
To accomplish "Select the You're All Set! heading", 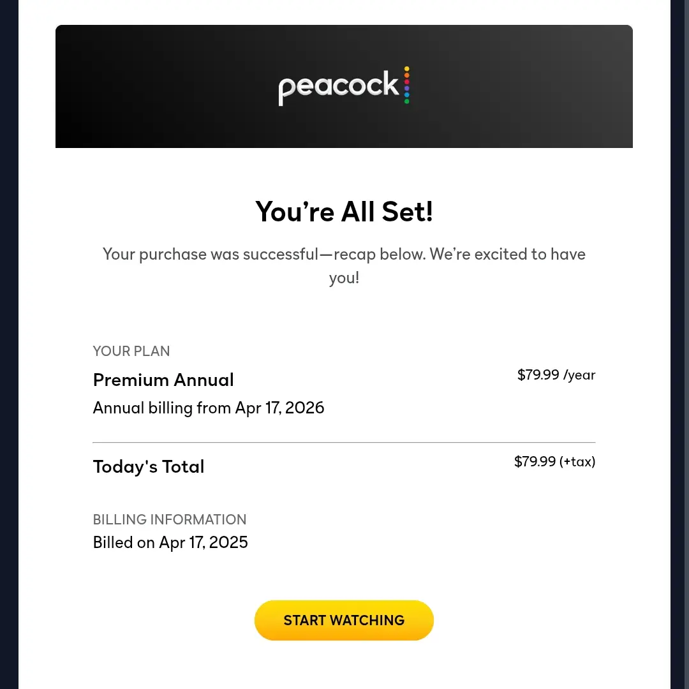I will click(x=344, y=212).
